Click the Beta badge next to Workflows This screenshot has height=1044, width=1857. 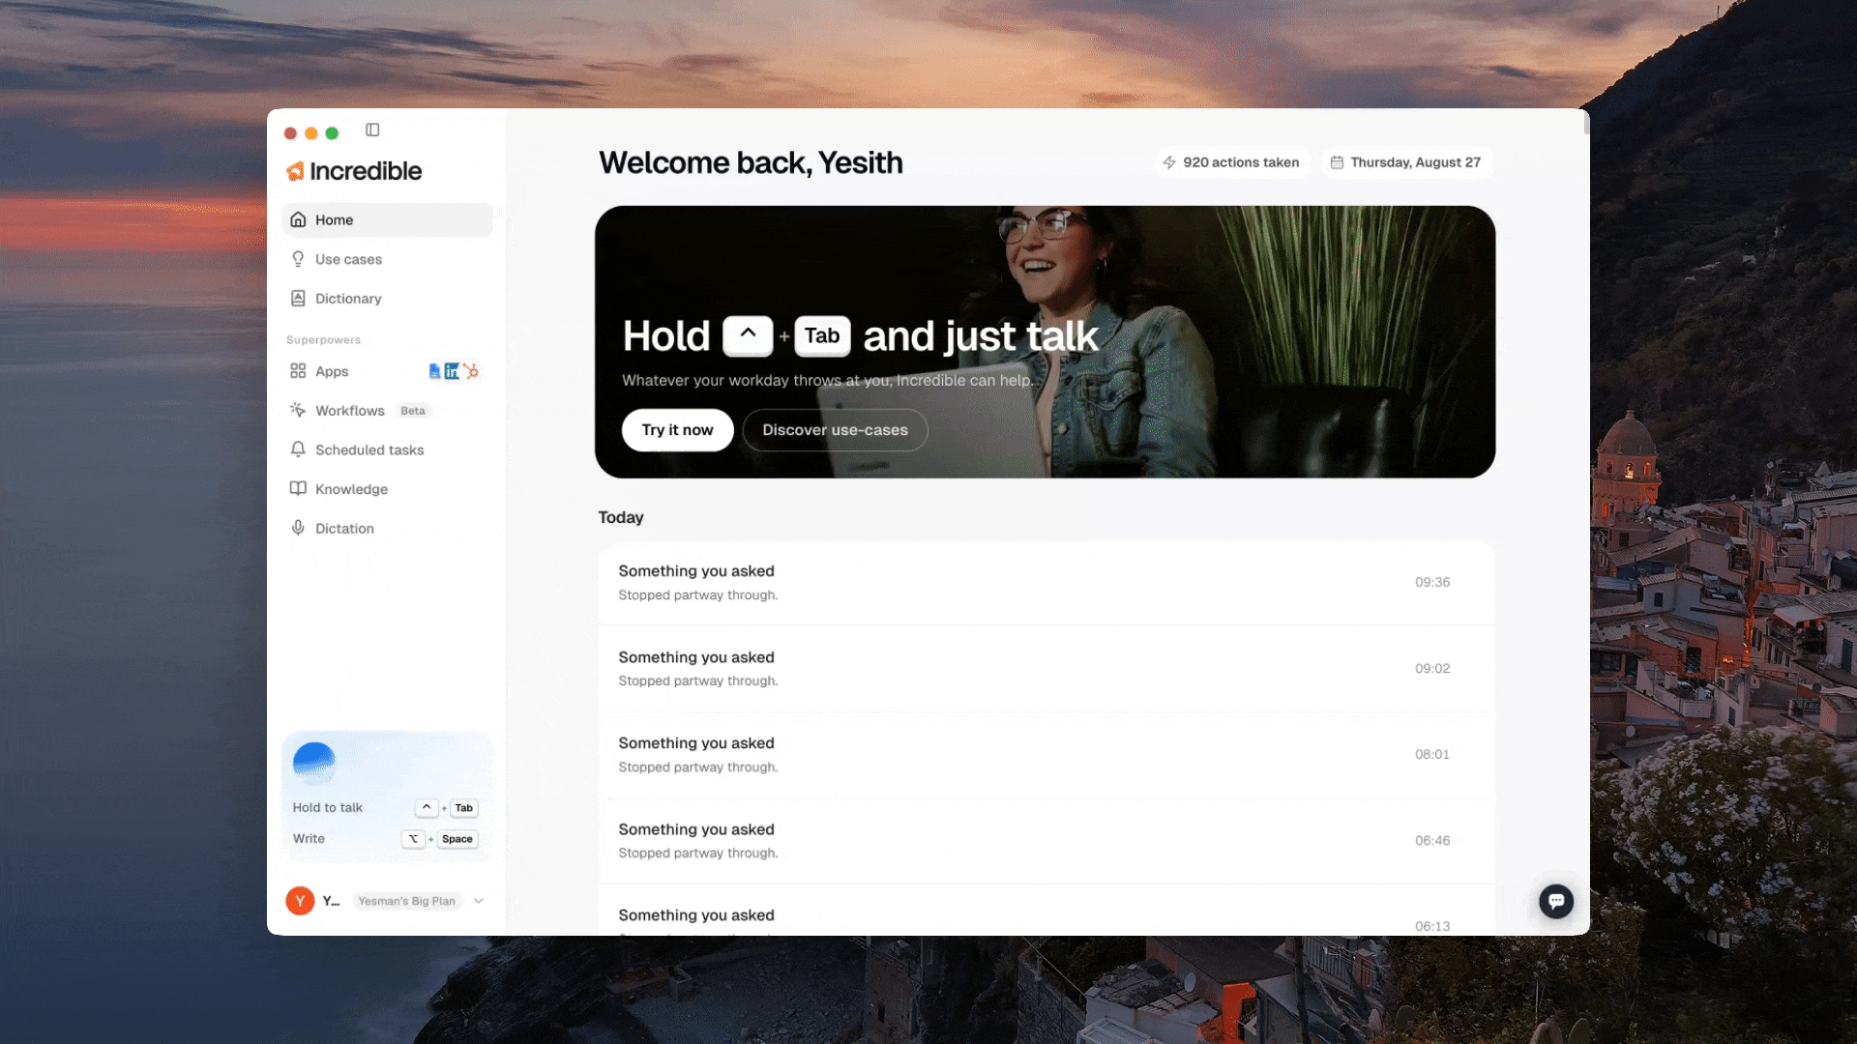pyautogui.click(x=413, y=411)
